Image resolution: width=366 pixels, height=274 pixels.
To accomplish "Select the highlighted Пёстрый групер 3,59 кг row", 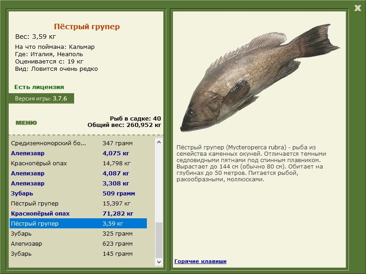I will click(78, 223).
